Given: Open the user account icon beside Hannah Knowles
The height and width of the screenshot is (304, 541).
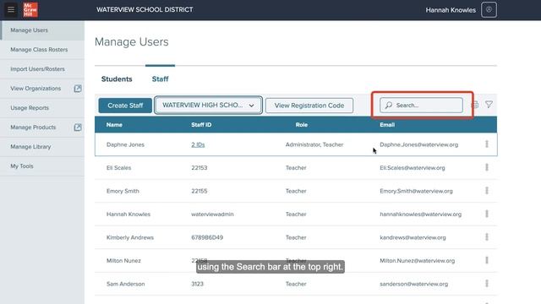Looking at the screenshot, I should (x=489, y=9).
